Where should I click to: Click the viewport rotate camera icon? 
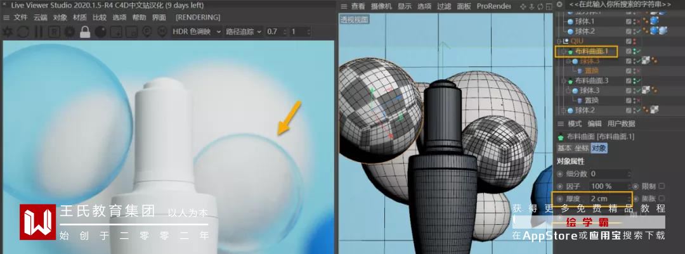pyautogui.click(x=540, y=6)
